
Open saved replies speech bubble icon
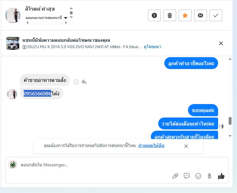pos(186,176)
